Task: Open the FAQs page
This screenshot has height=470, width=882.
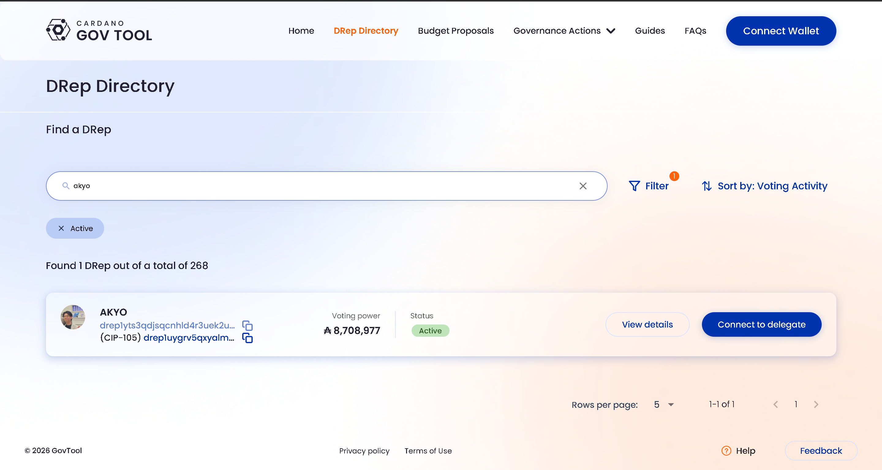Action: click(x=695, y=31)
